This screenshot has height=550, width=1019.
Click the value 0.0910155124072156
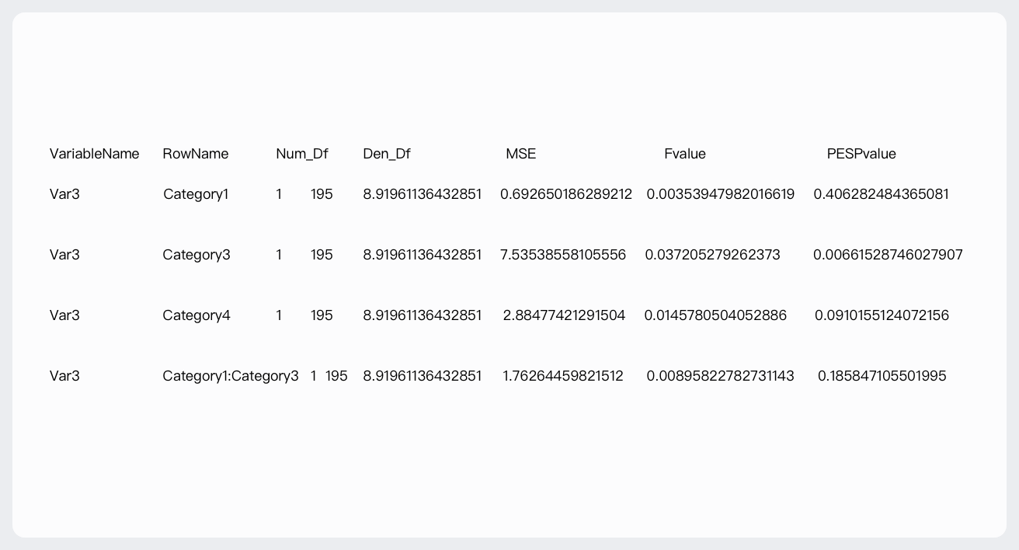pos(882,315)
